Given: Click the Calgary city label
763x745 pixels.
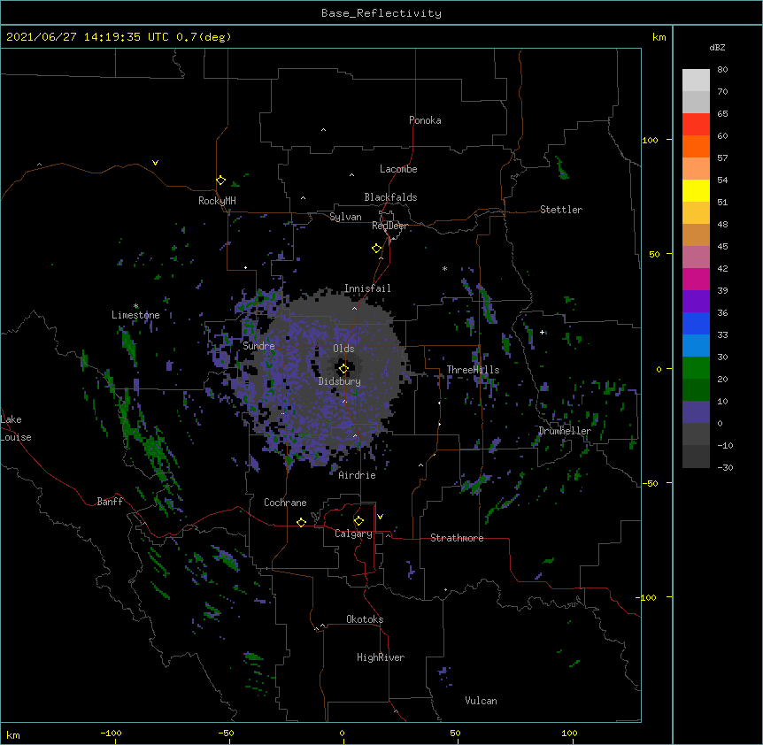Looking at the screenshot, I should pyautogui.click(x=353, y=534).
